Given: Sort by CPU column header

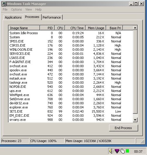Looking at the screenshot, I should click(x=60, y=28).
